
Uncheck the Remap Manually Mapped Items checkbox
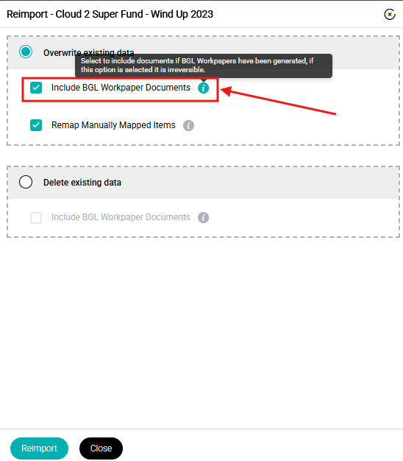36,125
